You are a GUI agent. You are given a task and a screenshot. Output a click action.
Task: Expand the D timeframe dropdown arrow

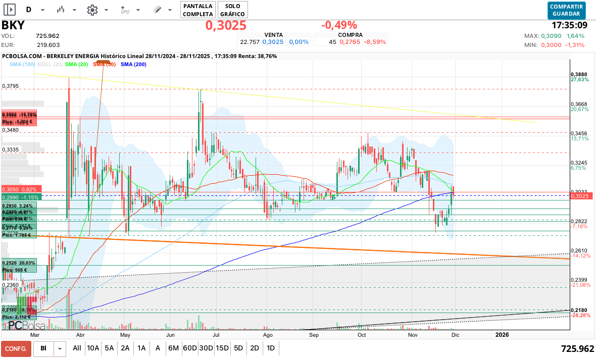coord(42,10)
